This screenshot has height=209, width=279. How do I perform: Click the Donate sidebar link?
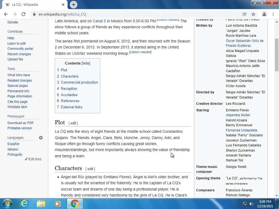13,22
